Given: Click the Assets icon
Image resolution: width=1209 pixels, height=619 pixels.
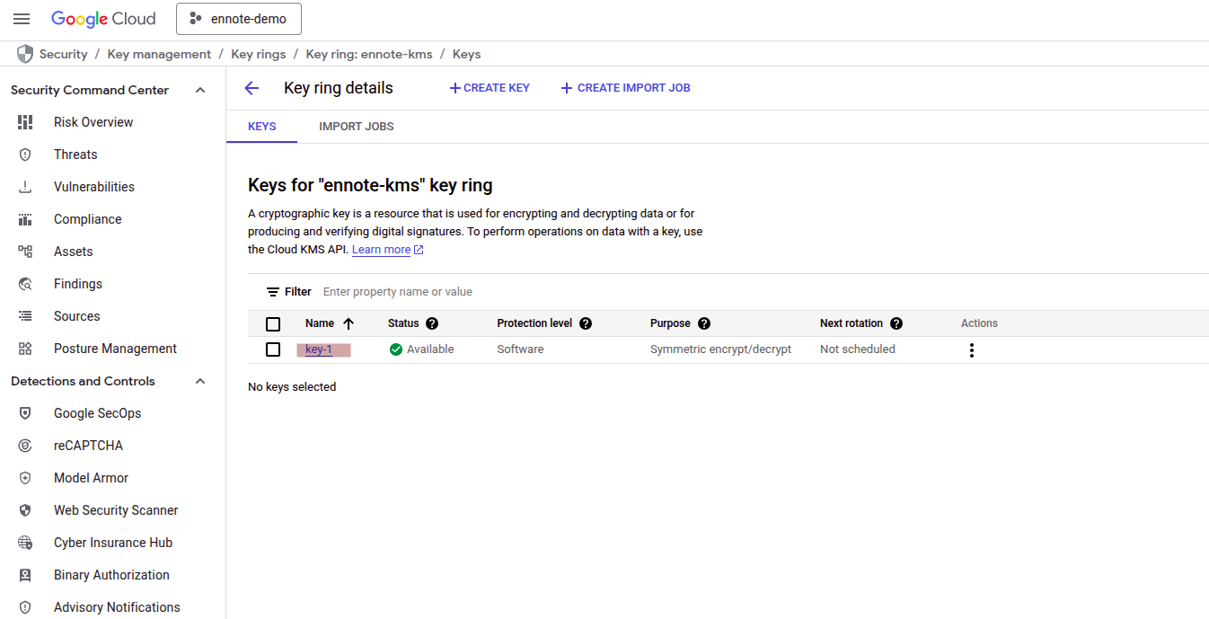Looking at the screenshot, I should coord(25,252).
